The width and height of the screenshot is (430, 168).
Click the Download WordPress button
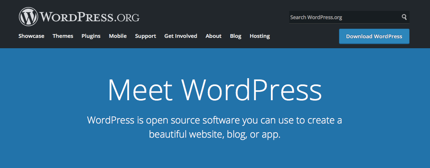pos(374,36)
